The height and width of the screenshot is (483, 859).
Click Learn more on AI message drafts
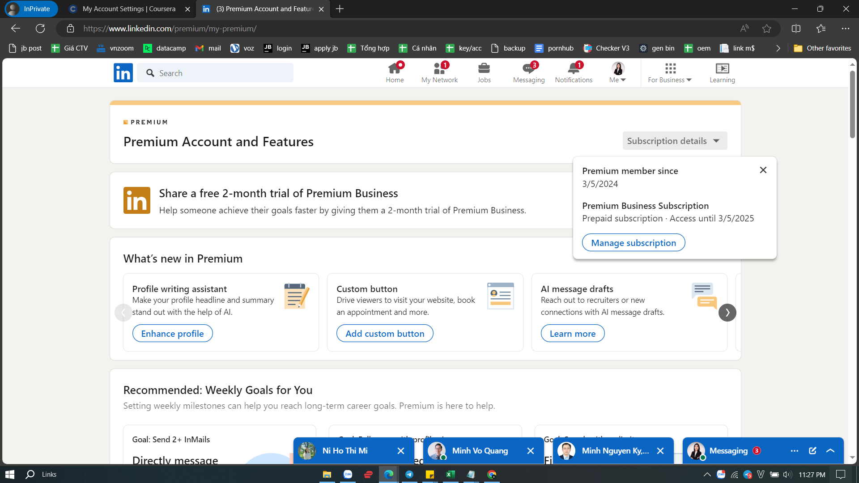tap(573, 334)
